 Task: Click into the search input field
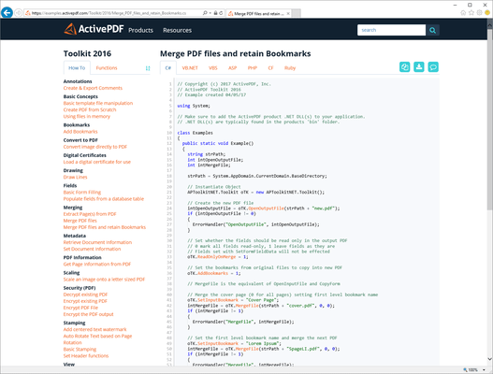391,30
